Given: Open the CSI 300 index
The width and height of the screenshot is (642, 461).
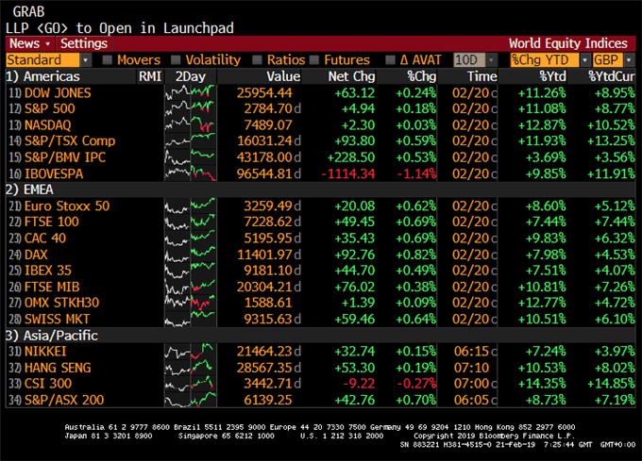Looking at the screenshot, I should (48, 384).
